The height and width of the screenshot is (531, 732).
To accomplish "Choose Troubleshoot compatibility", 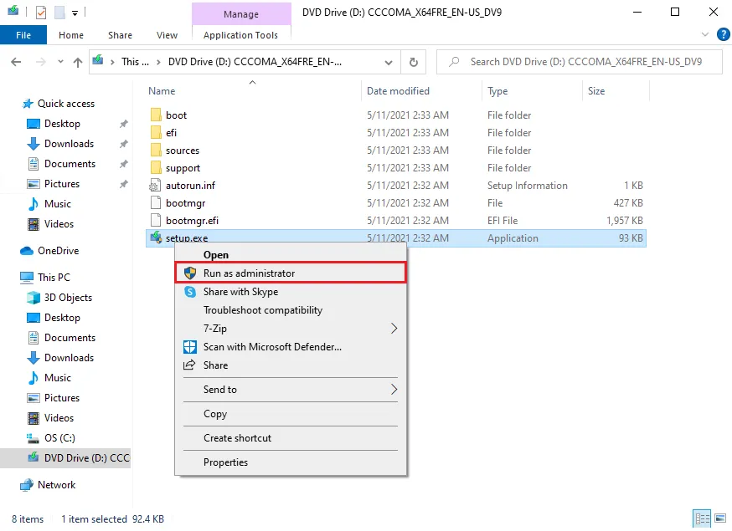I will [x=291, y=310].
